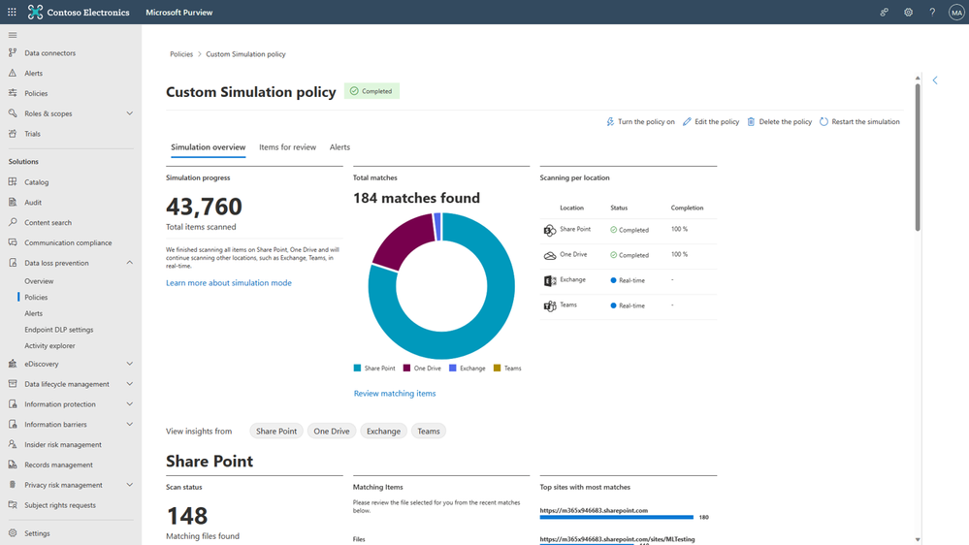Image resolution: width=969 pixels, height=545 pixels.
Task: Click the eDiscovery icon in sidebar
Action: [x=13, y=364]
